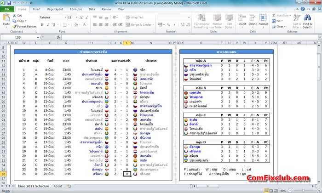Click Zoom In plus button
This screenshot has height=193, width=322.
pos(319,191)
